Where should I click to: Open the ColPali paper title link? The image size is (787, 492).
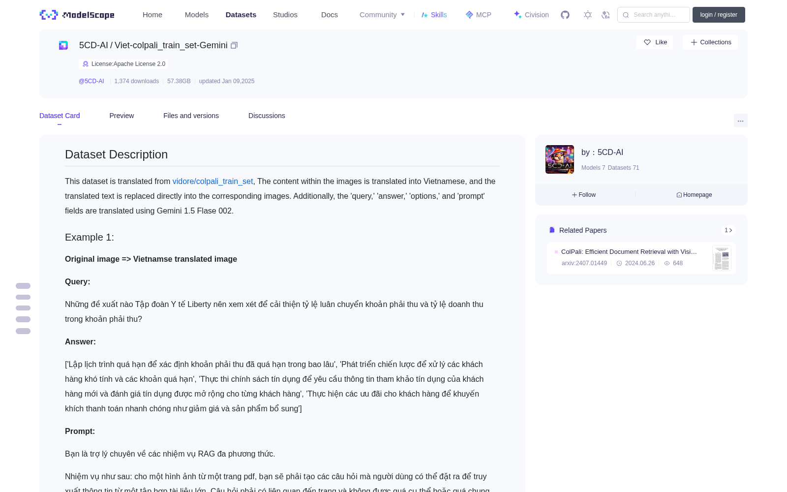click(x=629, y=252)
